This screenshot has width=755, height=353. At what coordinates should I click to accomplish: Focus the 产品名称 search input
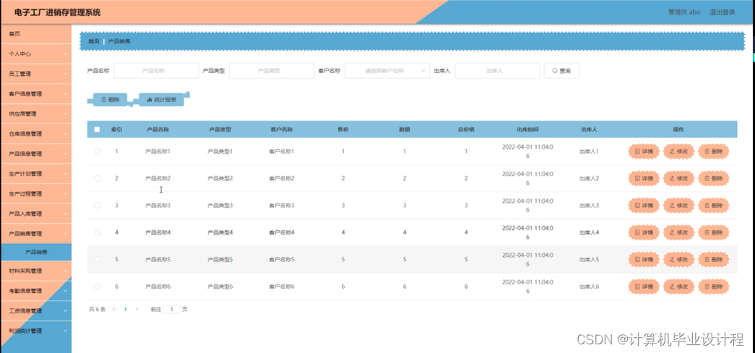point(157,71)
